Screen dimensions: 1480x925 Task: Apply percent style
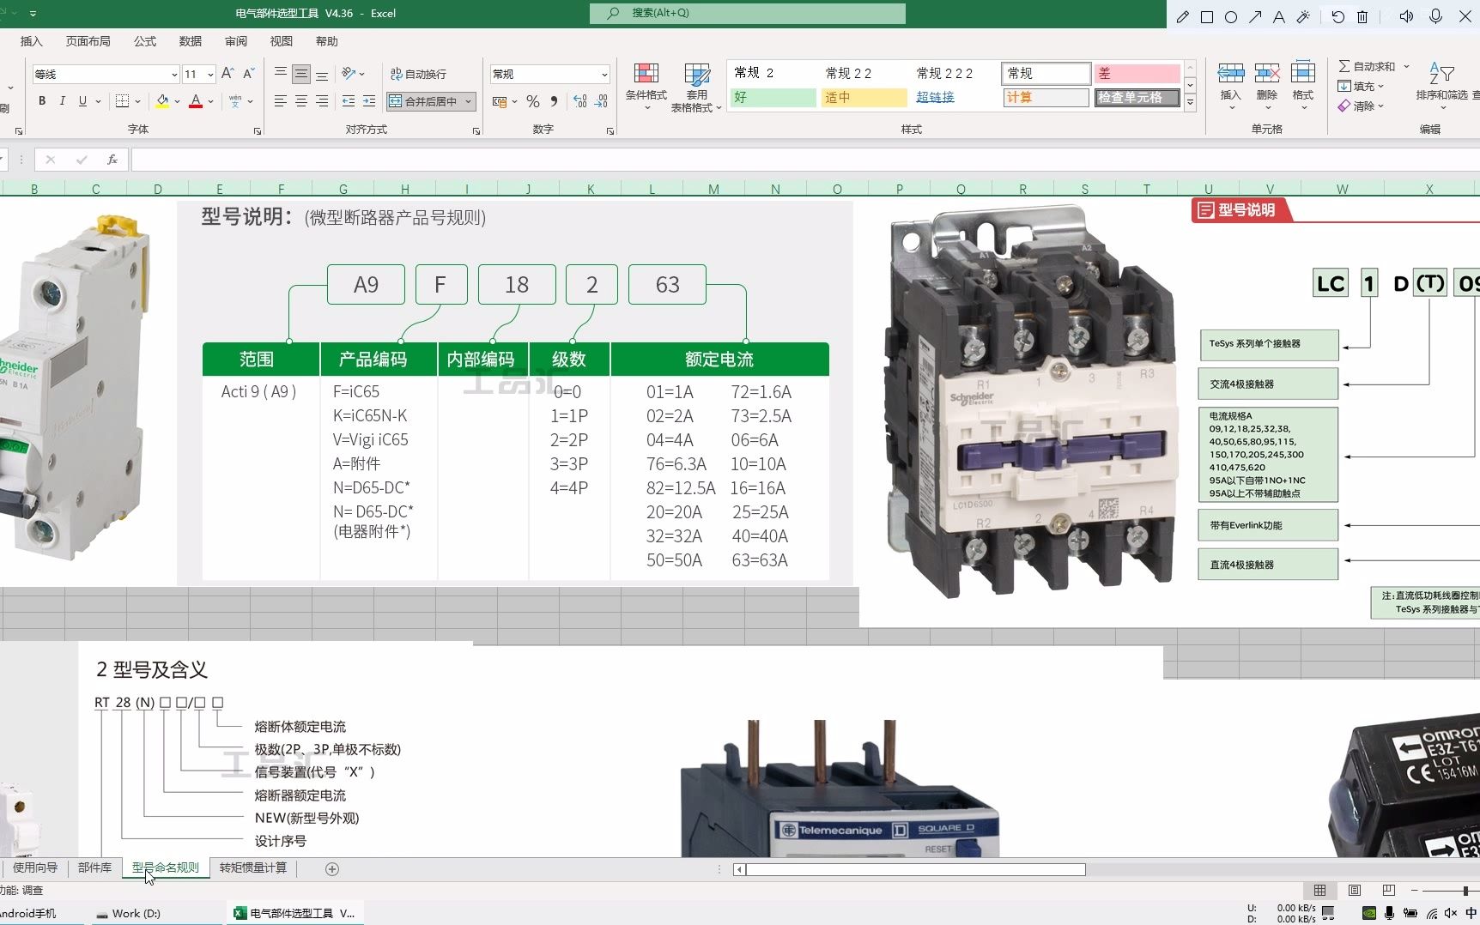533,101
